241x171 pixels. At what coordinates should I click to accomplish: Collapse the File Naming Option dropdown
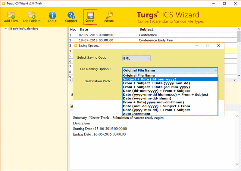coord(215,70)
